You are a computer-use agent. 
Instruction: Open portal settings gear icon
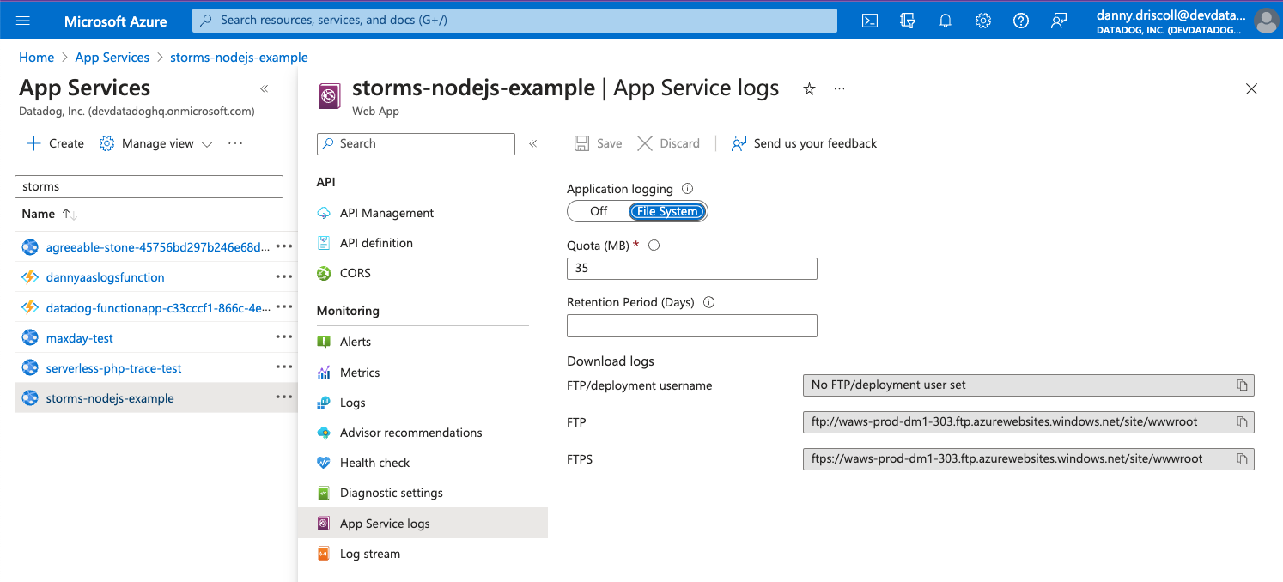[983, 21]
